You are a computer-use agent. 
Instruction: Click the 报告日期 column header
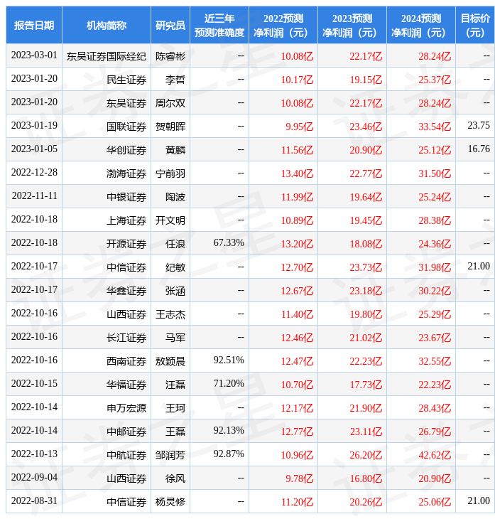coord(34,25)
